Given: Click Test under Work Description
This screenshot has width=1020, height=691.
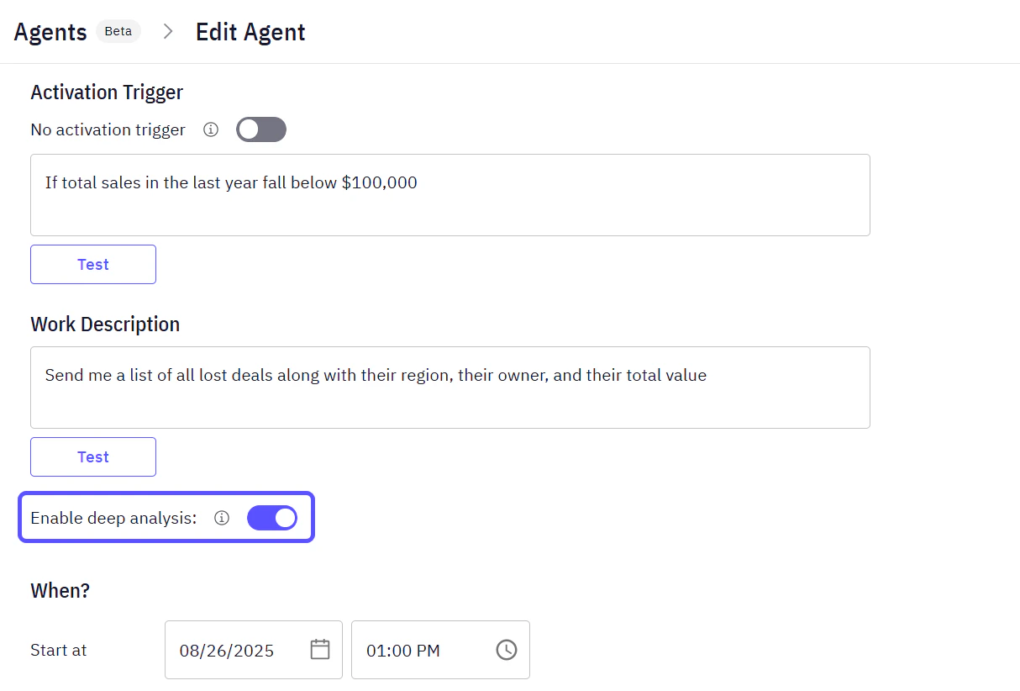Looking at the screenshot, I should click(x=92, y=456).
